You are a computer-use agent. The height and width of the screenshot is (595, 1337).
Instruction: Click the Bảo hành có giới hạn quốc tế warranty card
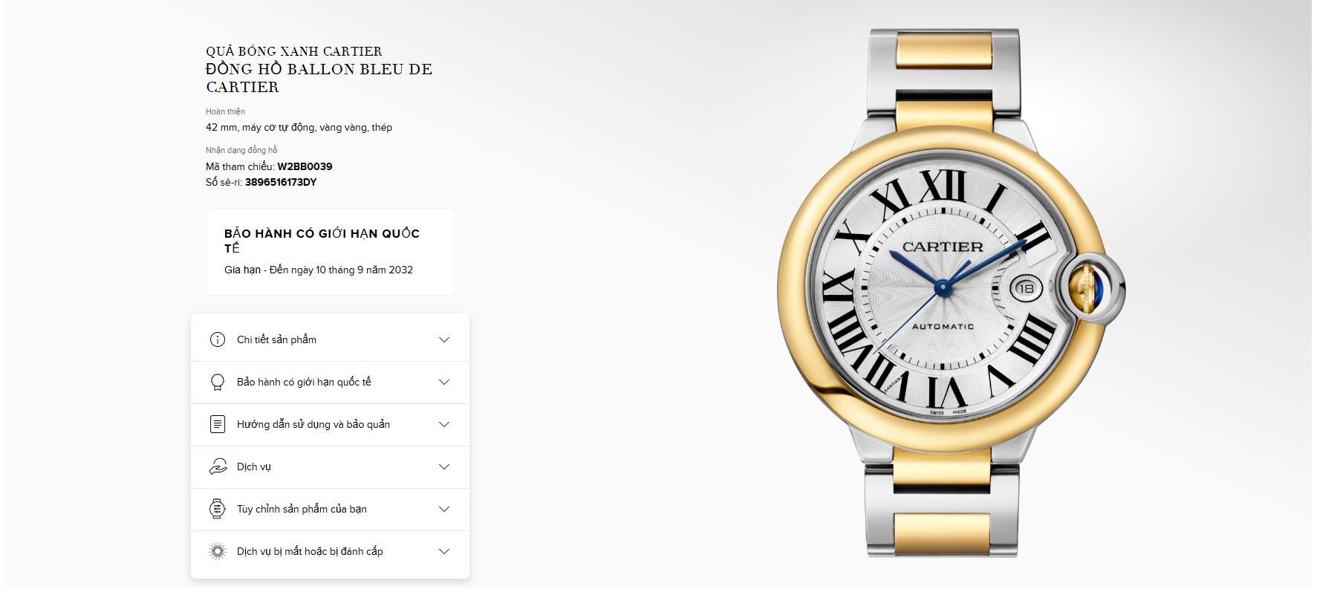pos(330,252)
